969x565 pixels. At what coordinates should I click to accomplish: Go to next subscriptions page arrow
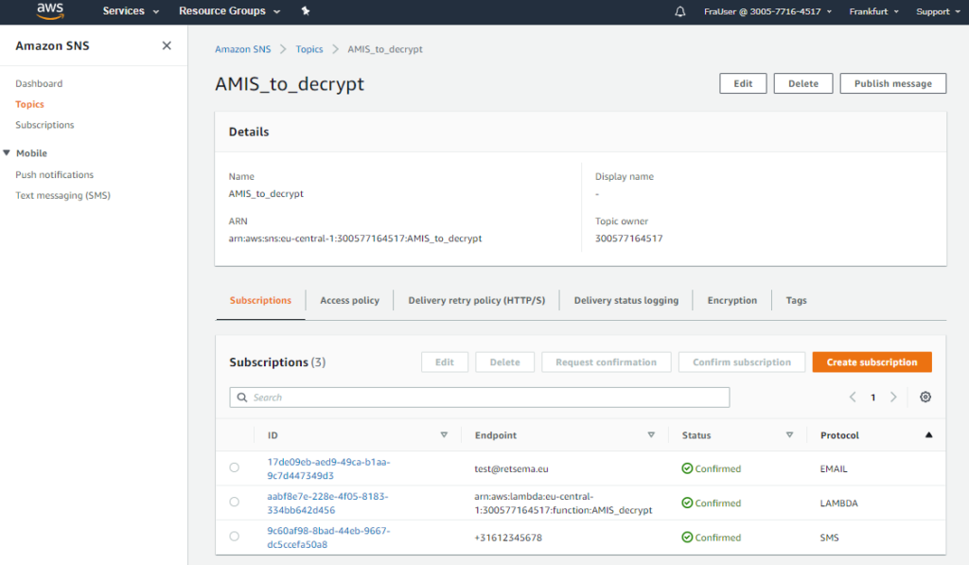click(x=893, y=397)
